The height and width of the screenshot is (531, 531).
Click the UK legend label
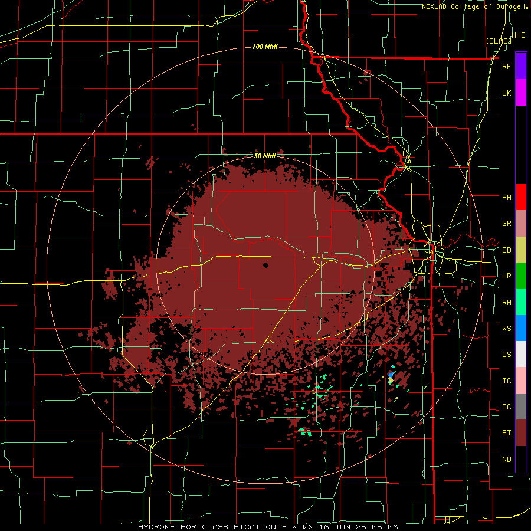point(506,93)
